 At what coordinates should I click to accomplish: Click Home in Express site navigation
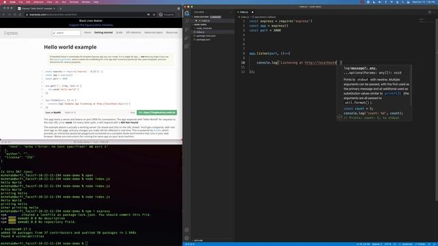pyautogui.click(x=88, y=33)
